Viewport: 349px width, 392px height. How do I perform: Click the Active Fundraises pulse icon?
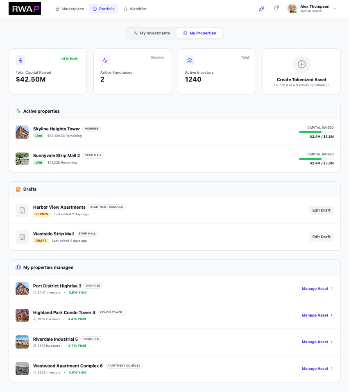[105, 60]
